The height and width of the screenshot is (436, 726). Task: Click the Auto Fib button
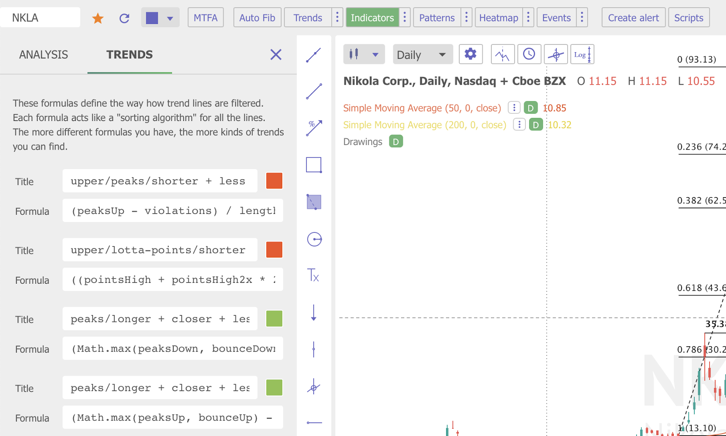[x=257, y=18]
